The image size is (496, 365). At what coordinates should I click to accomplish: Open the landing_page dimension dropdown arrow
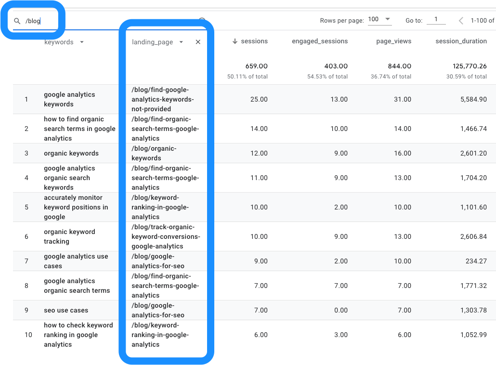pyautogui.click(x=181, y=42)
